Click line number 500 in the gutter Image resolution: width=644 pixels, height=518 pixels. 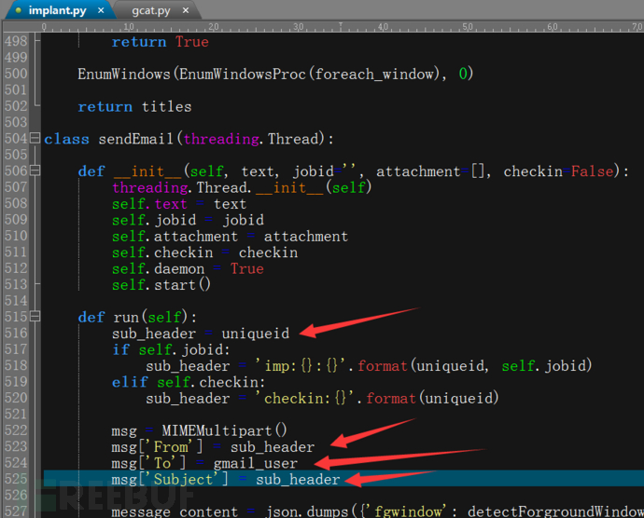(16, 74)
